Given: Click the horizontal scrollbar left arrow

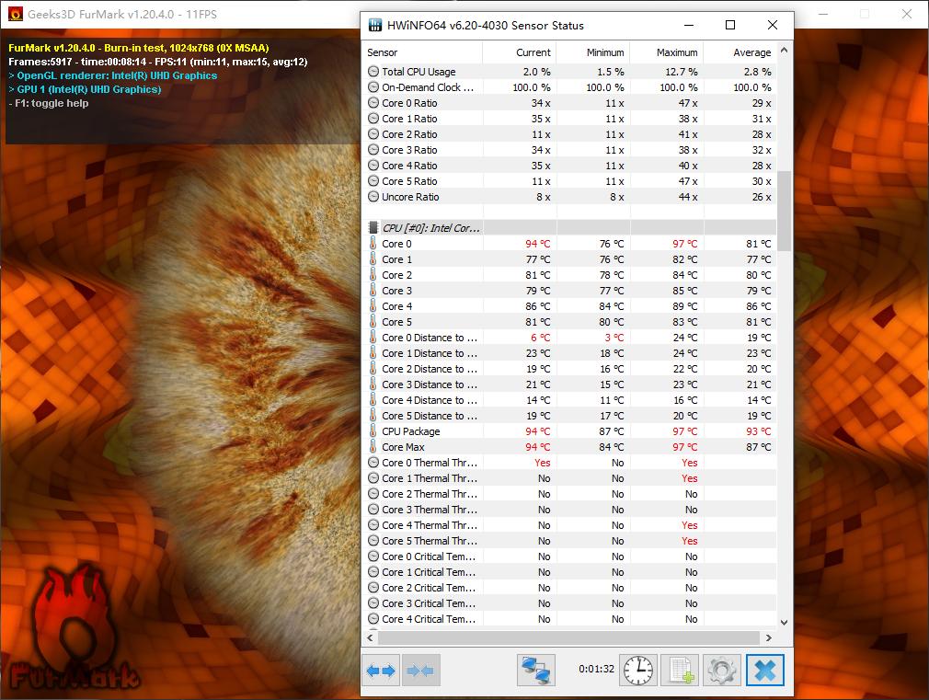Looking at the screenshot, I should tap(370, 637).
